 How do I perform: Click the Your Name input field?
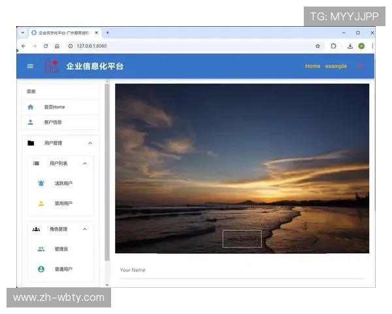(x=242, y=270)
